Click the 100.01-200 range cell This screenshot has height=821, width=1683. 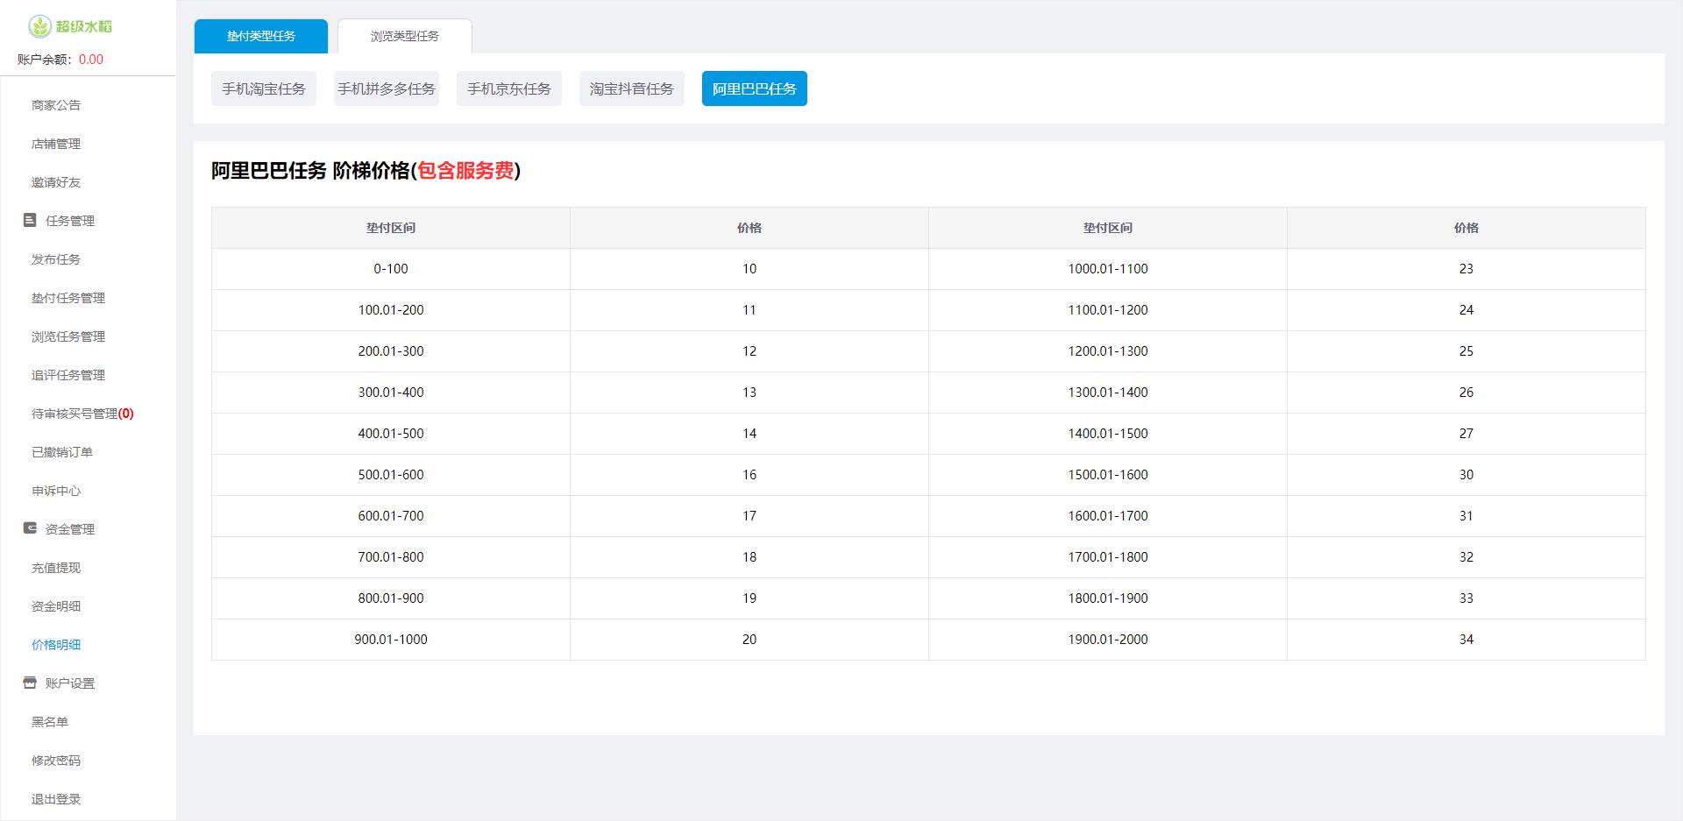click(391, 310)
